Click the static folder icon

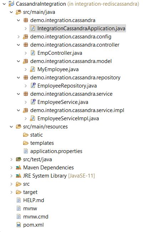click(26, 135)
